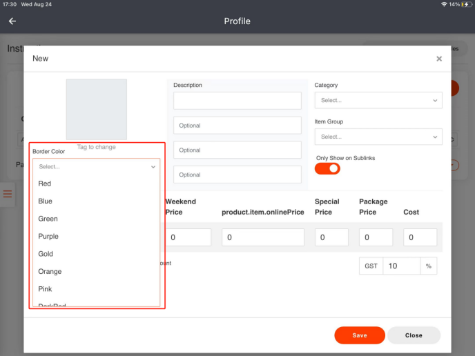
Task: Choose Red from border color list
Action: [x=45, y=184]
